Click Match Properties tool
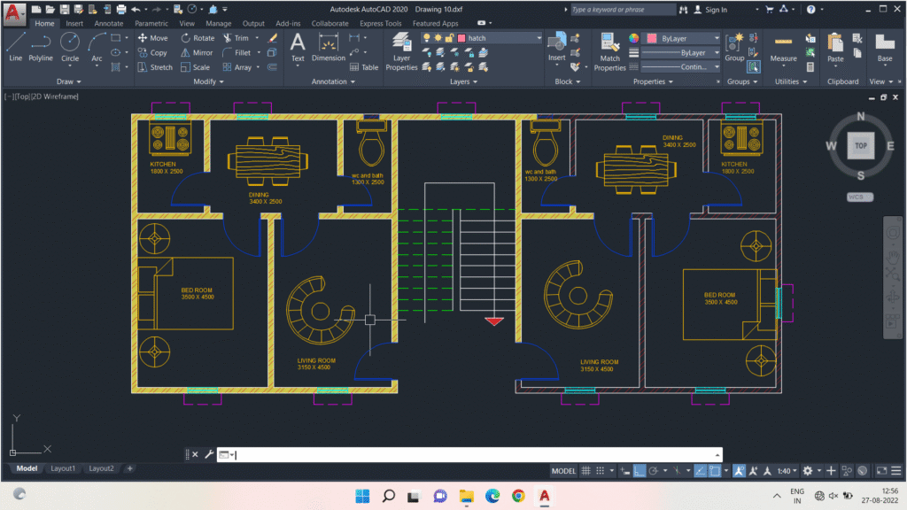 click(609, 51)
